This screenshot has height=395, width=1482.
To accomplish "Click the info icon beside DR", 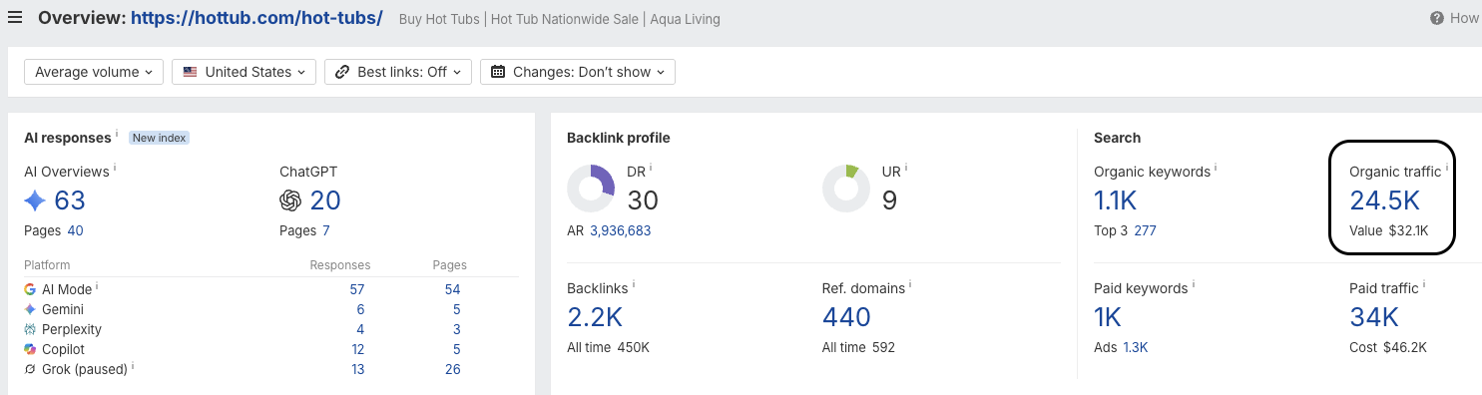I will 652,169.
